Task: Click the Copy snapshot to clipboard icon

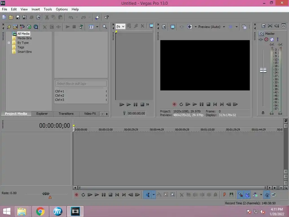Action: [244, 27]
